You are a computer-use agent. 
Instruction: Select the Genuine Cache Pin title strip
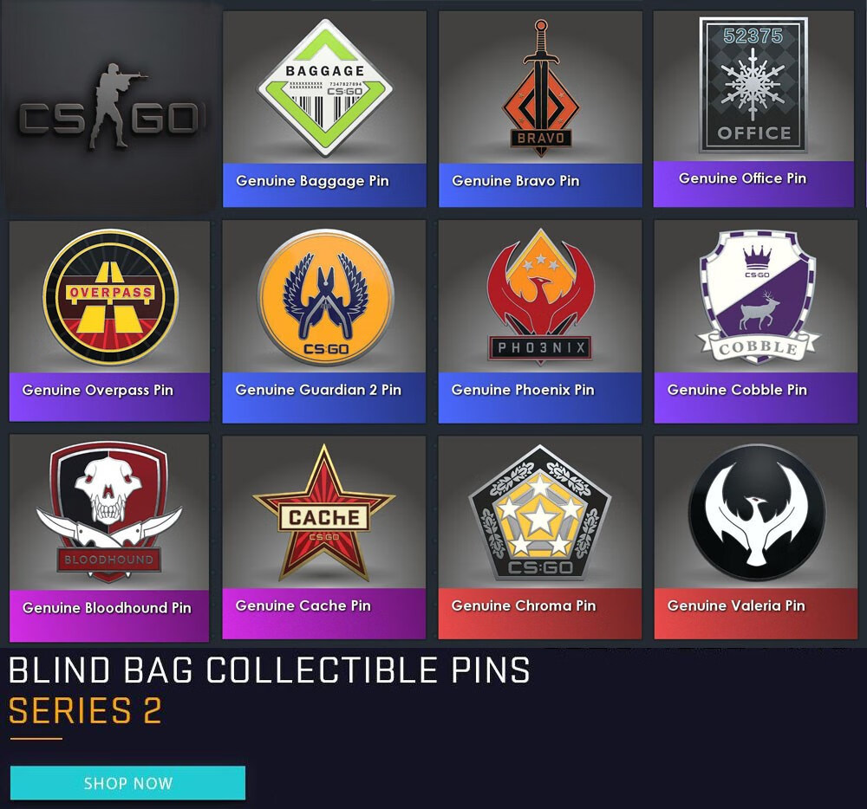click(323, 607)
